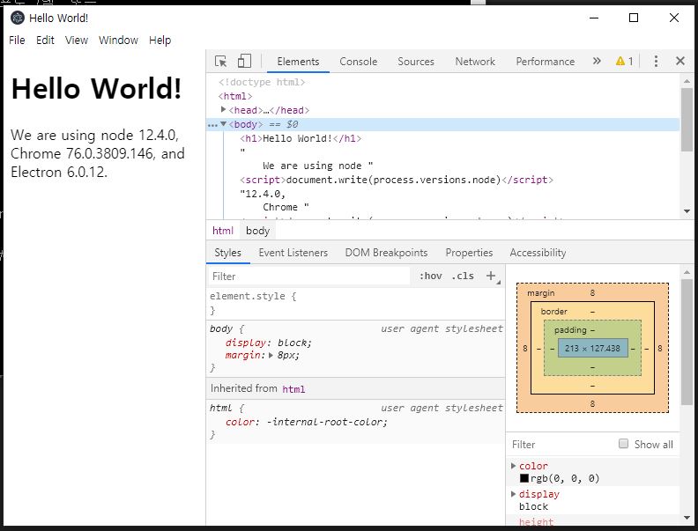The image size is (698, 531).
Task: Click the ellipsis beside the body node
Action: coord(212,125)
